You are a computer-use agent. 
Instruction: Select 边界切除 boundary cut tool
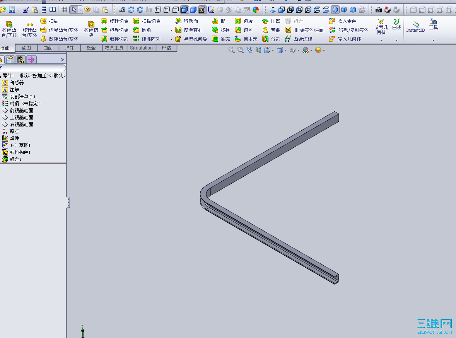[x=114, y=30]
